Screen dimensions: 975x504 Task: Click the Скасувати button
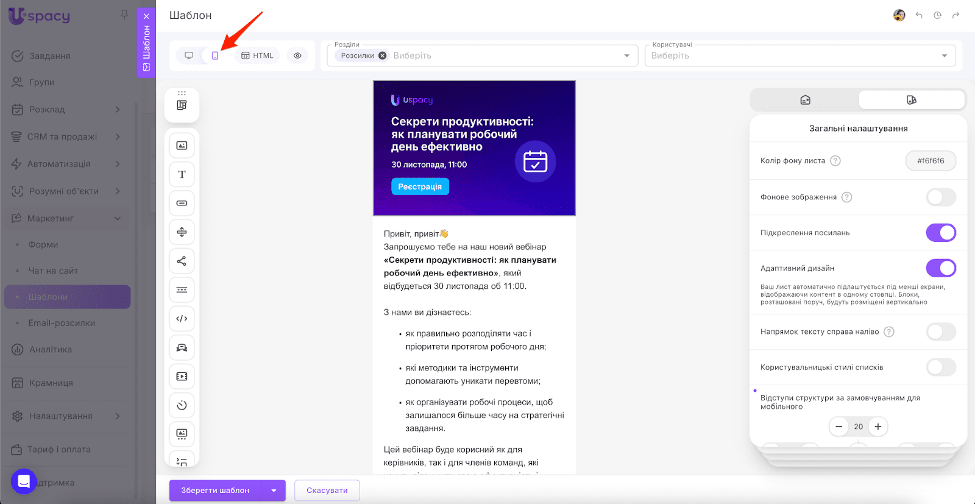[x=327, y=491]
